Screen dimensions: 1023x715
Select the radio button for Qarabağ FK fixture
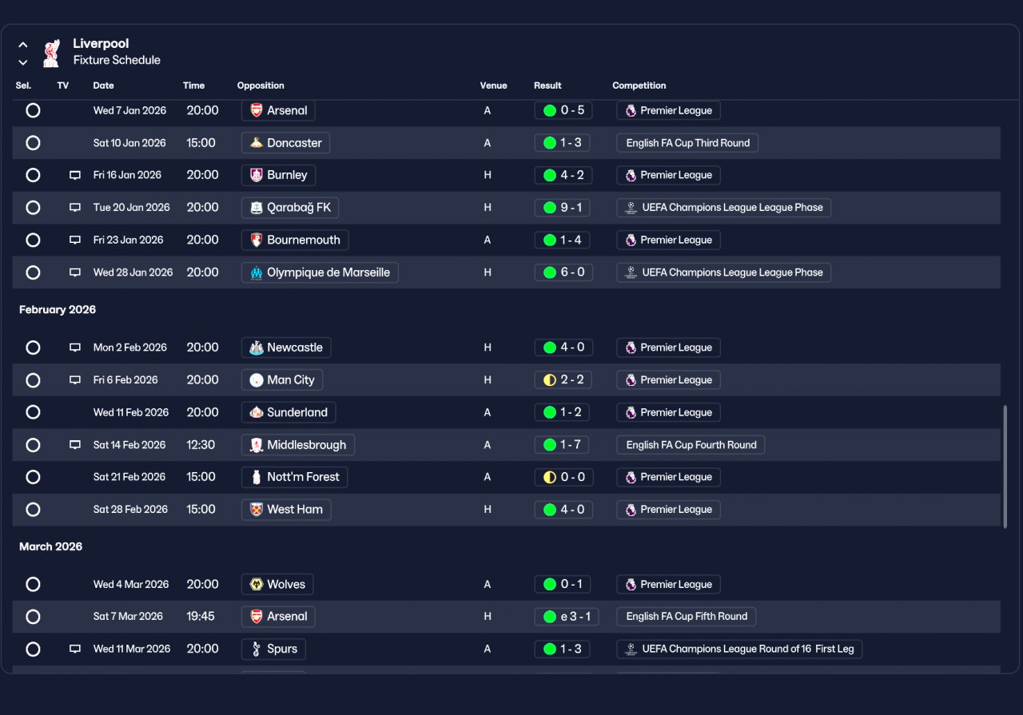tap(33, 208)
